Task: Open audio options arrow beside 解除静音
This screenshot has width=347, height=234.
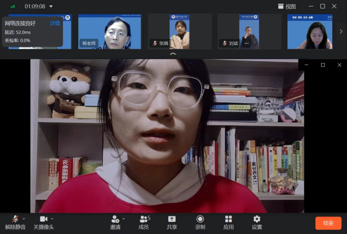Action: pos(24,219)
